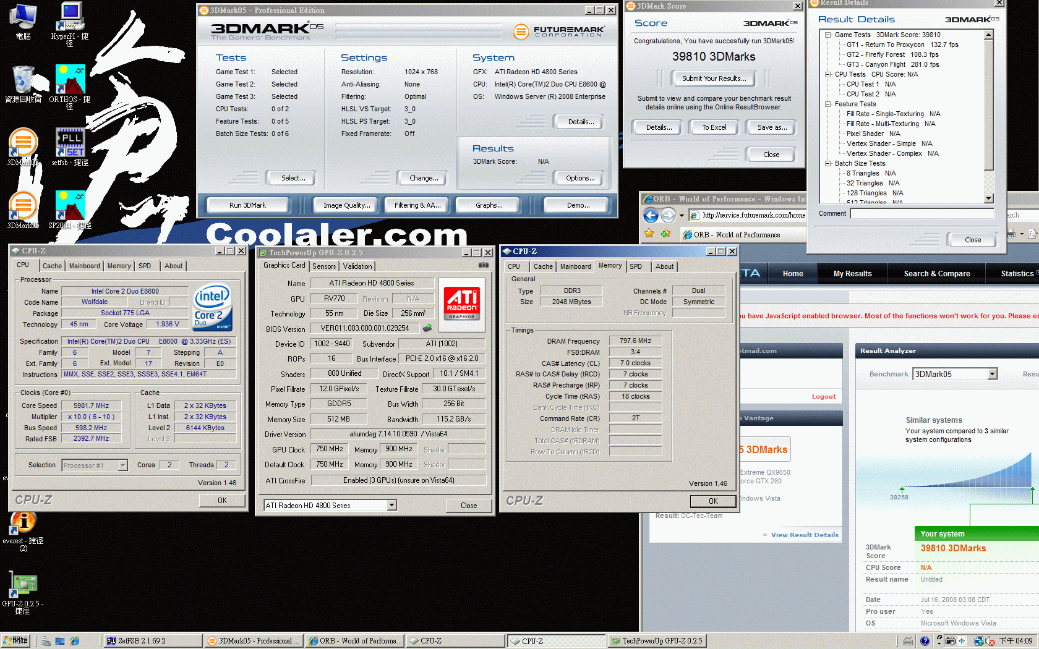
Task: Click the network connection tray icon
Action: coord(978,641)
